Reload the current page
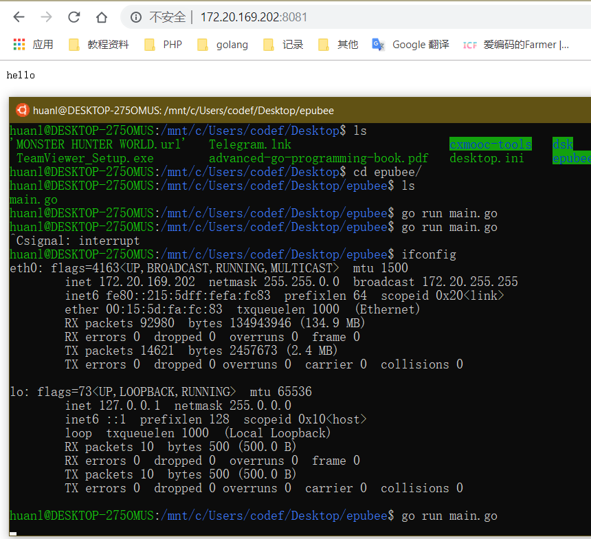 (x=74, y=17)
